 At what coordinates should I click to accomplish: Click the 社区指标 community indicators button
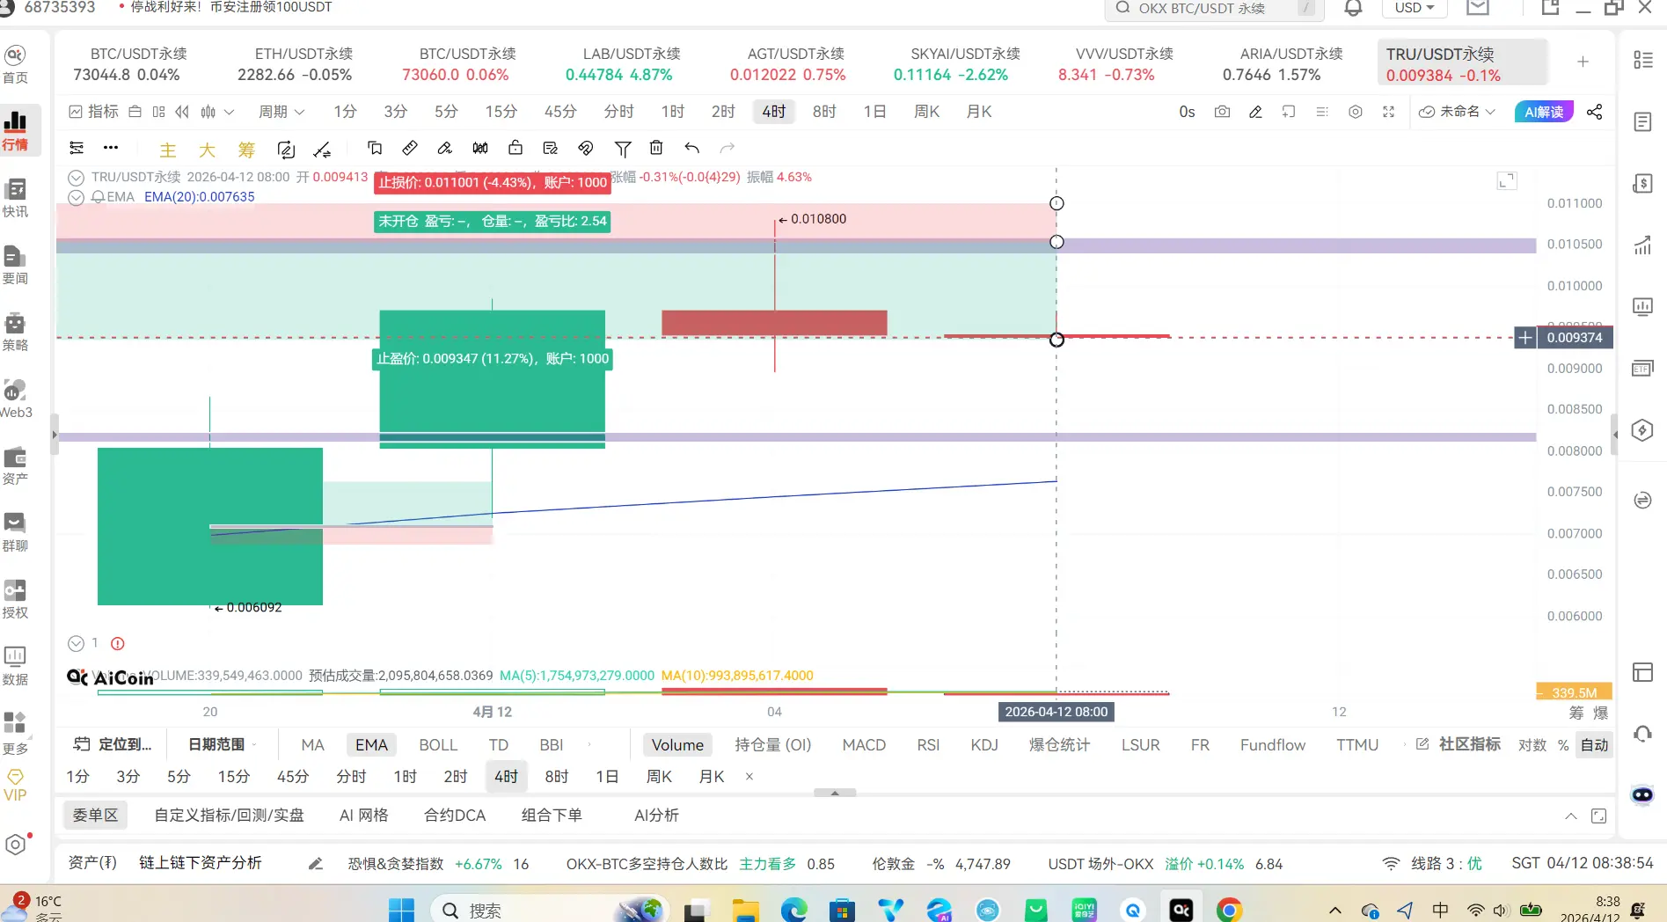coord(1458,744)
